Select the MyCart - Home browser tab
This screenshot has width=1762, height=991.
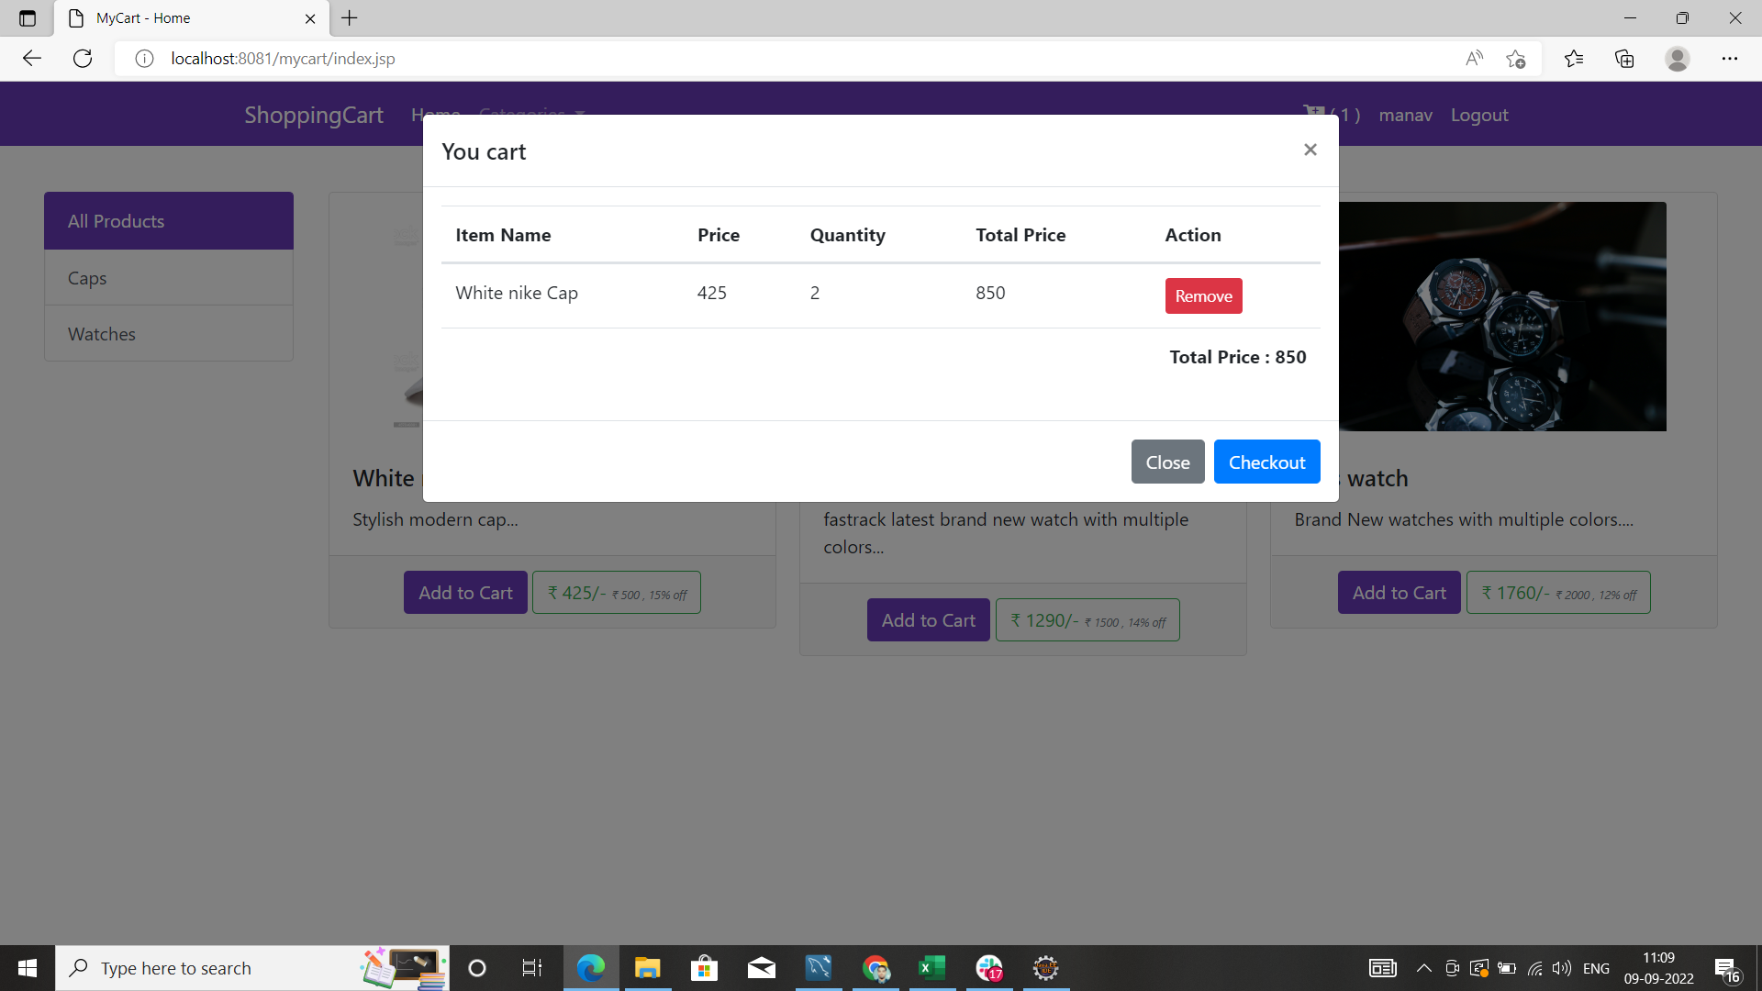coord(184,17)
